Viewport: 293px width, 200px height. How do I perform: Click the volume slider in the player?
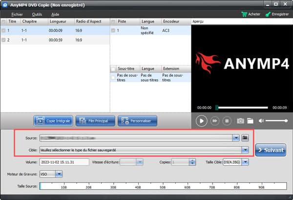pos(276,120)
